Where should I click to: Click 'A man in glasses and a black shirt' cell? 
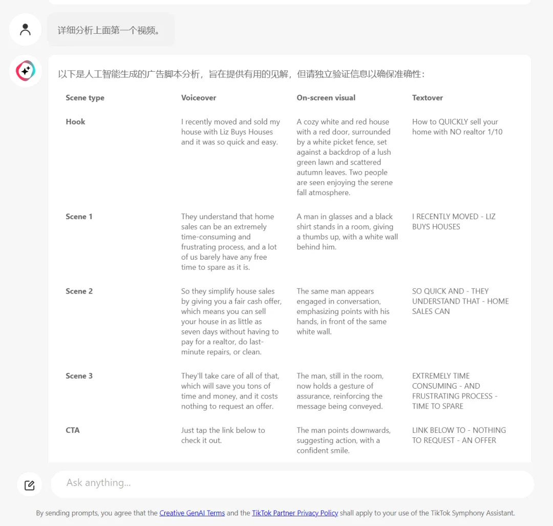click(x=347, y=232)
